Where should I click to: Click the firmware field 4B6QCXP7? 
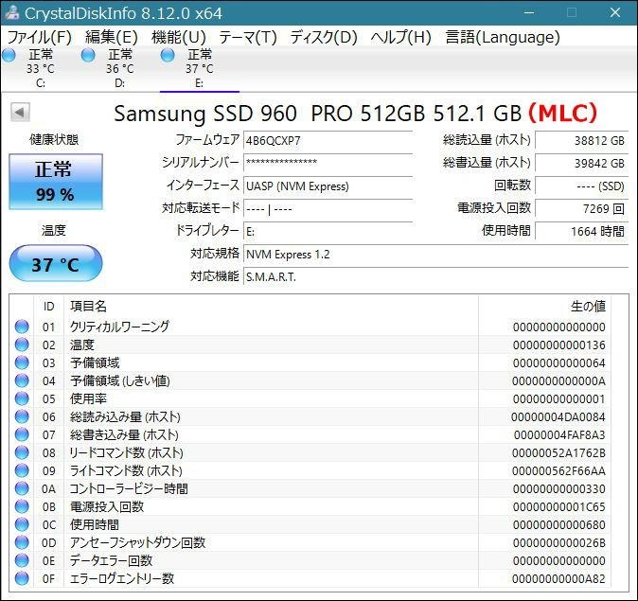point(328,141)
